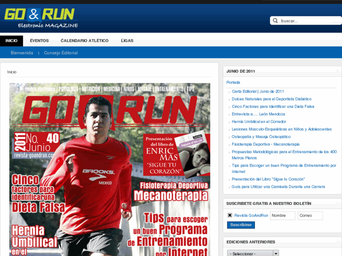Open the magazine cover image
Image resolution: width=342 pixels, height=256 pixels.
click(110, 169)
